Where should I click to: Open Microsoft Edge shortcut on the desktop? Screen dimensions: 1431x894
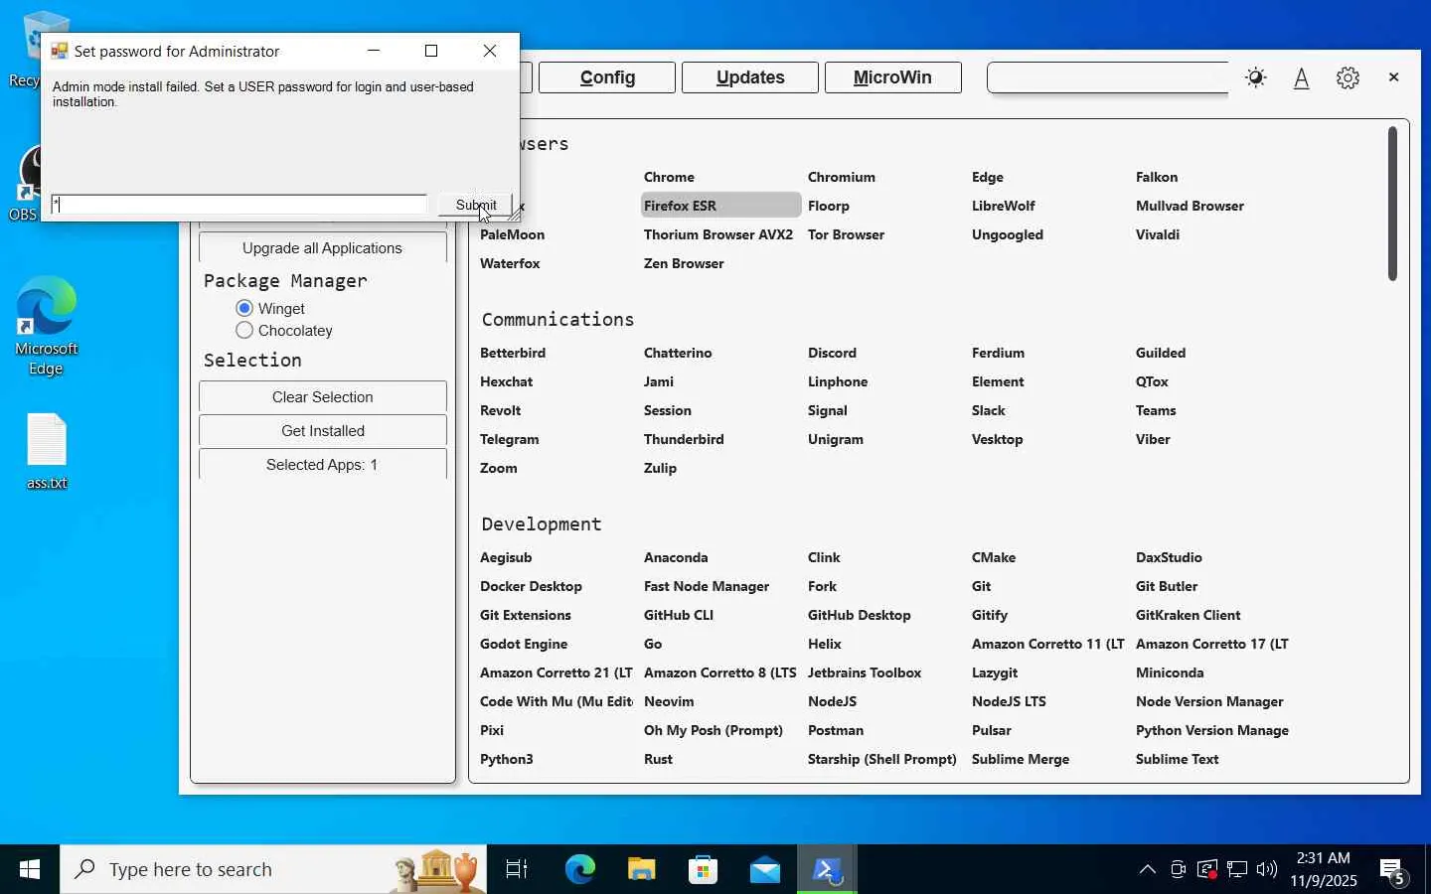click(x=46, y=326)
